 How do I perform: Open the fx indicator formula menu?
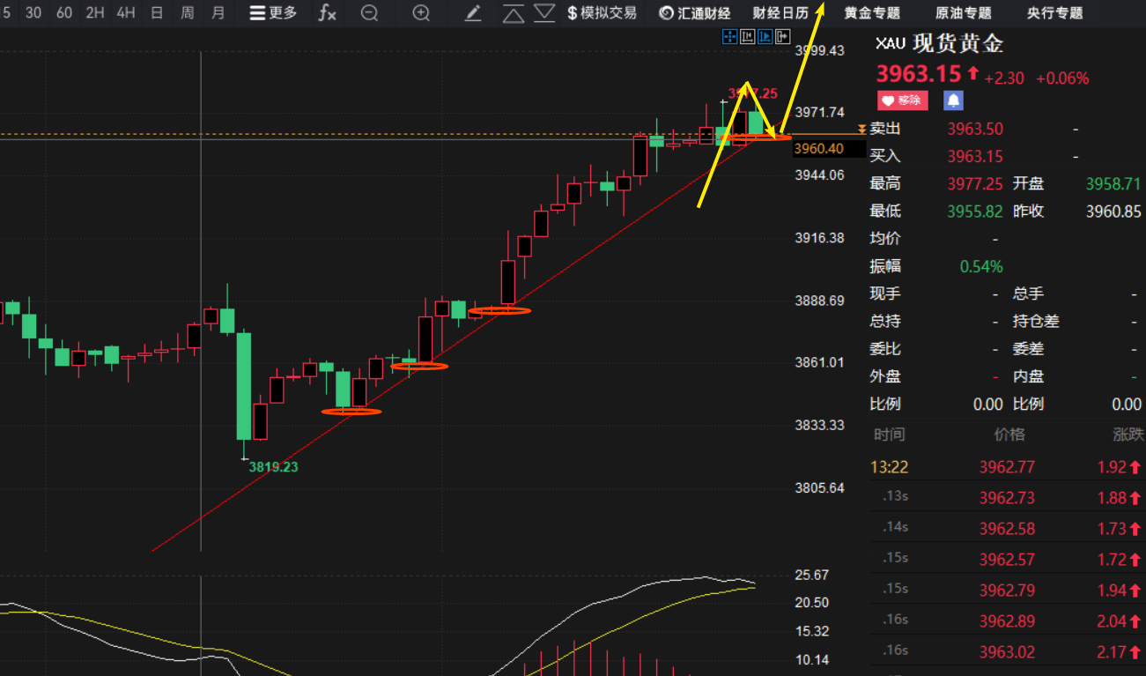pos(327,12)
